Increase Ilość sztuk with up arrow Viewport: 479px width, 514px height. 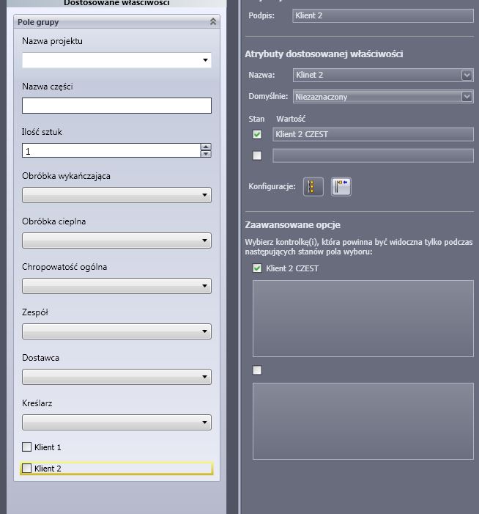coord(206,147)
